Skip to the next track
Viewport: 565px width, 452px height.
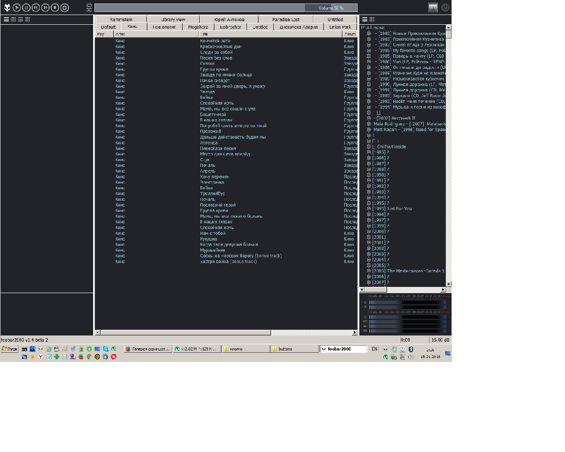click(45, 8)
